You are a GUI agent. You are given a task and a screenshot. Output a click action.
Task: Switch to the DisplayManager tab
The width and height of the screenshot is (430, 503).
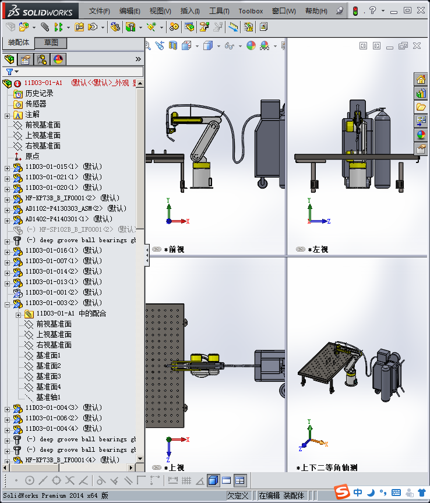click(x=58, y=59)
